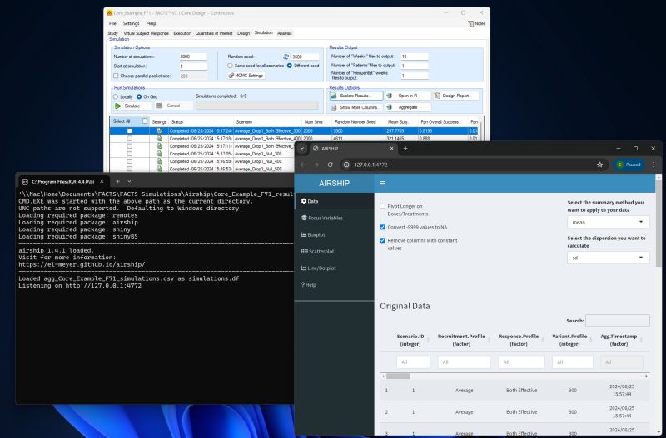Open summary method dropdown showing mean
666x438 pixels.
pos(609,222)
